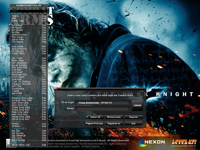Screen dimensions: 200x150
Task: Select the Weapon Drop Lista row
Action: click(x=29, y=98)
